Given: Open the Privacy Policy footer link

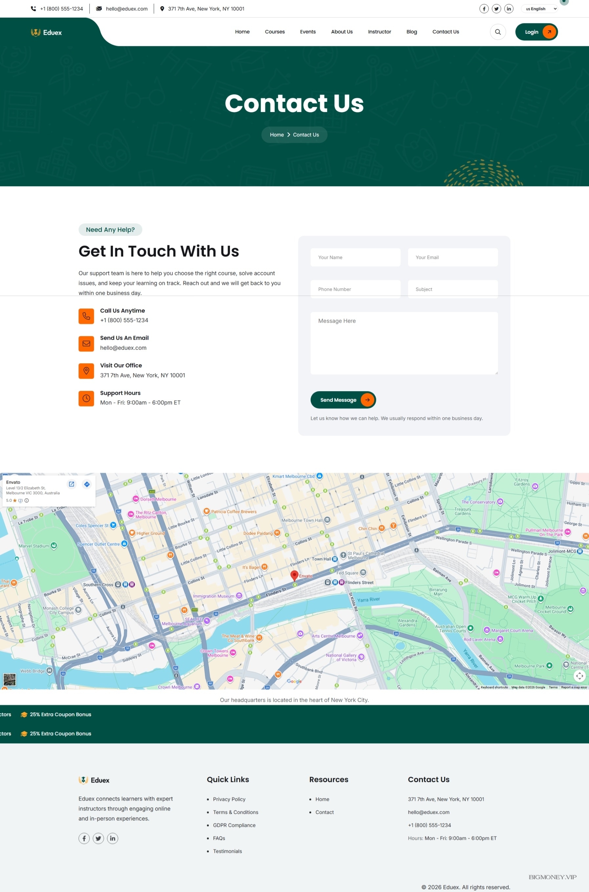Looking at the screenshot, I should (x=229, y=799).
